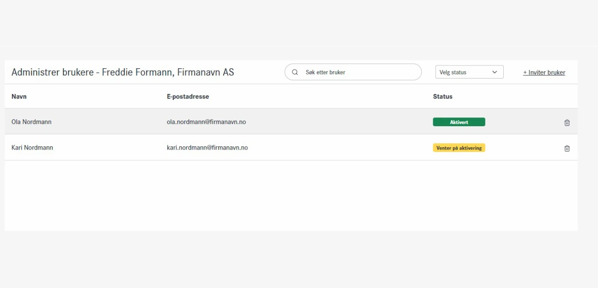Click the Navn column header
The image size is (598, 288).
(x=19, y=97)
